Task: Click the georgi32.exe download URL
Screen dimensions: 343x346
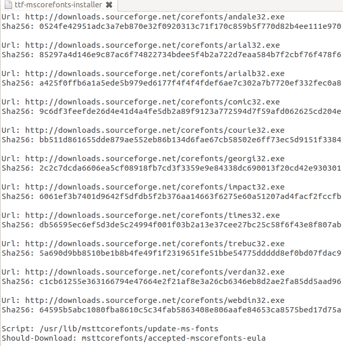Action: coord(155,159)
